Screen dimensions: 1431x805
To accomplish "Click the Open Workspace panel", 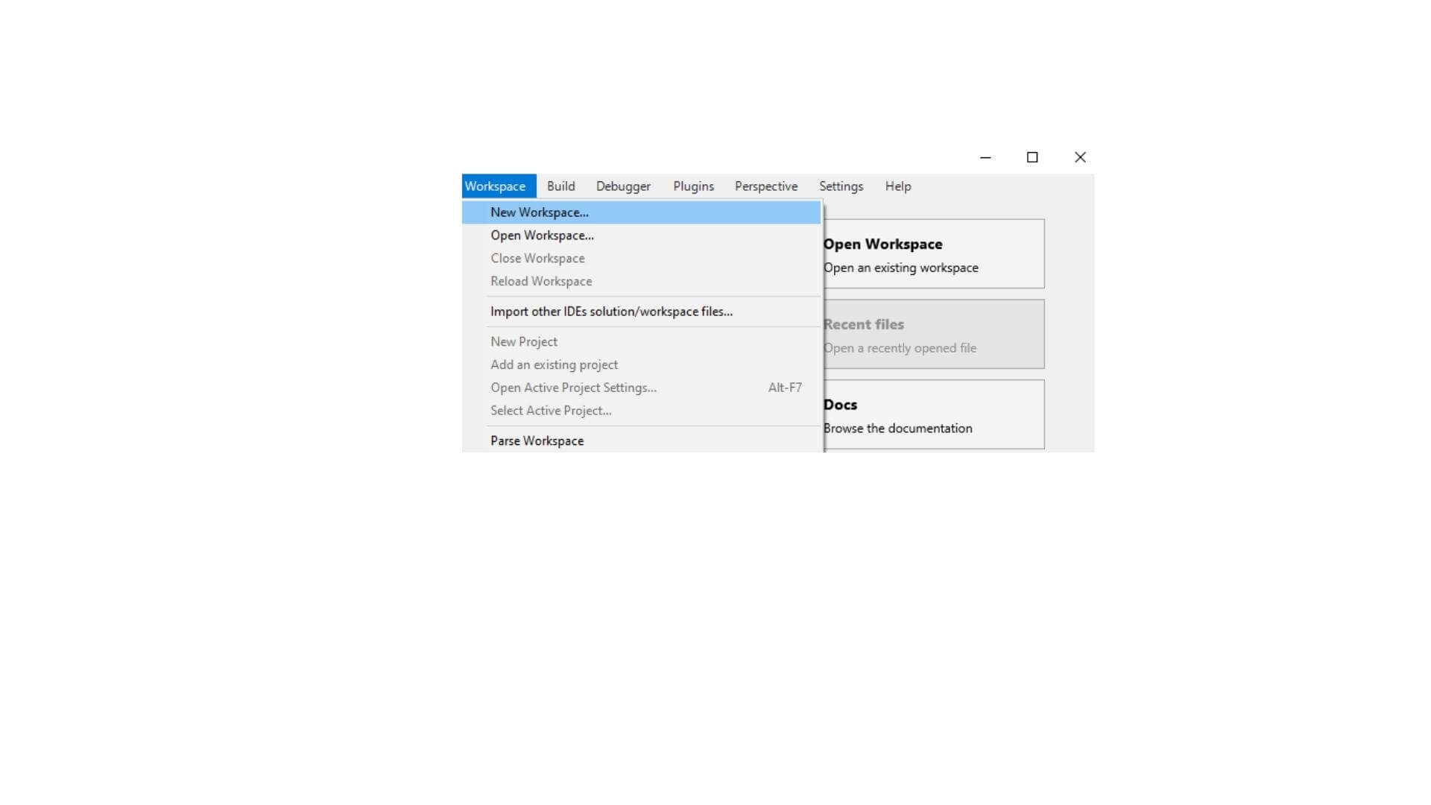I will 932,253.
